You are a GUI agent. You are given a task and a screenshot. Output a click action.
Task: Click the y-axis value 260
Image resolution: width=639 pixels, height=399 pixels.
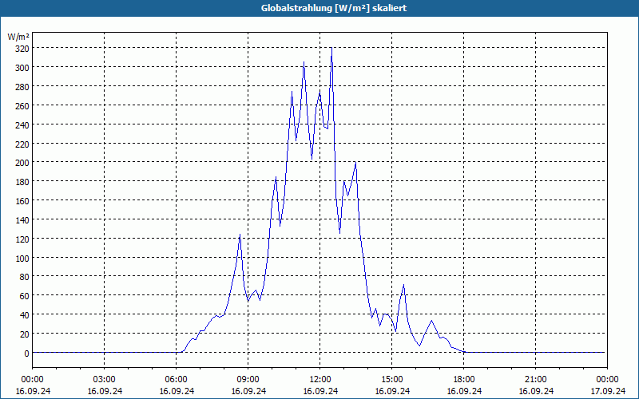coord(22,106)
